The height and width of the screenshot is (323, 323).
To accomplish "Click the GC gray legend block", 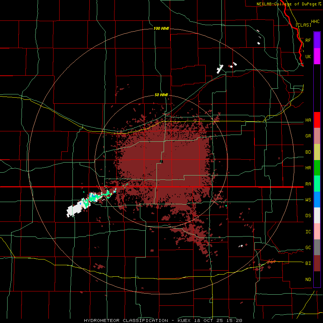I will click(317, 247).
